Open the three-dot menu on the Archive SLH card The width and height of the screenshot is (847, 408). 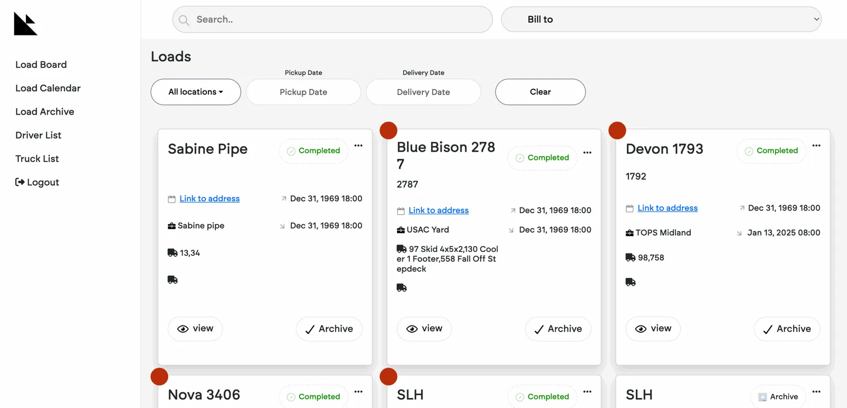point(816,392)
